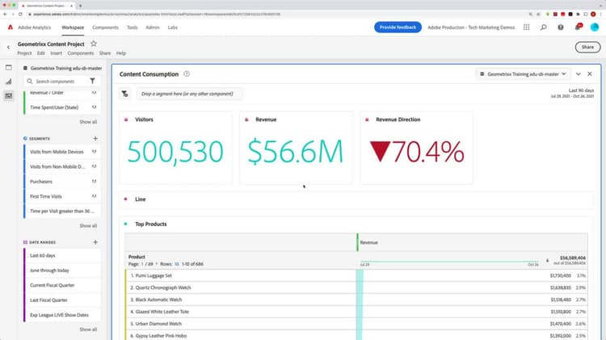
Task: Select the June through today date range
Action: pyautogui.click(x=62, y=271)
